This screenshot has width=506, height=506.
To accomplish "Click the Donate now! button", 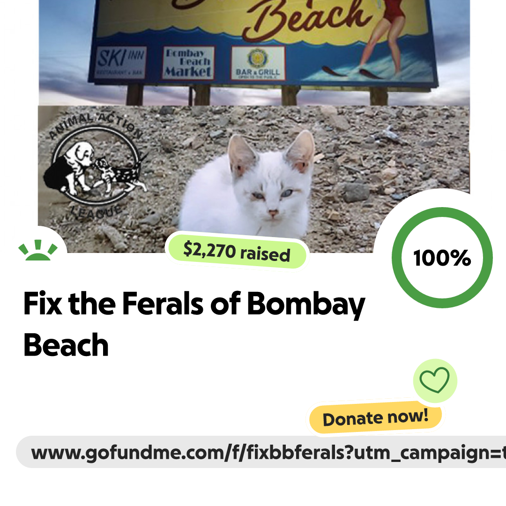I will tap(375, 418).
